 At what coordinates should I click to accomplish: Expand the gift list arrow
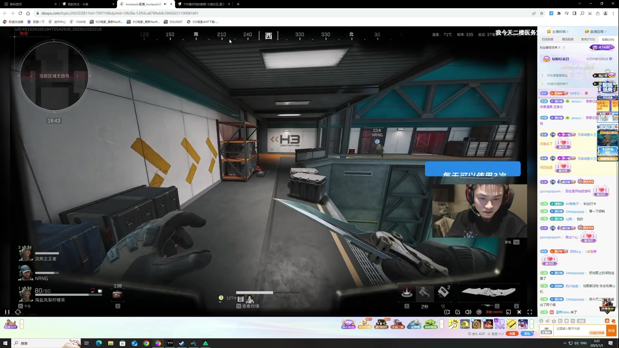[x=532, y=324]
